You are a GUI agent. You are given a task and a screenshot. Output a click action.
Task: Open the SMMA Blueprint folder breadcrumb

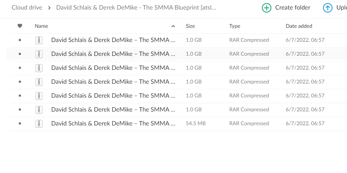tap(136, 8)
